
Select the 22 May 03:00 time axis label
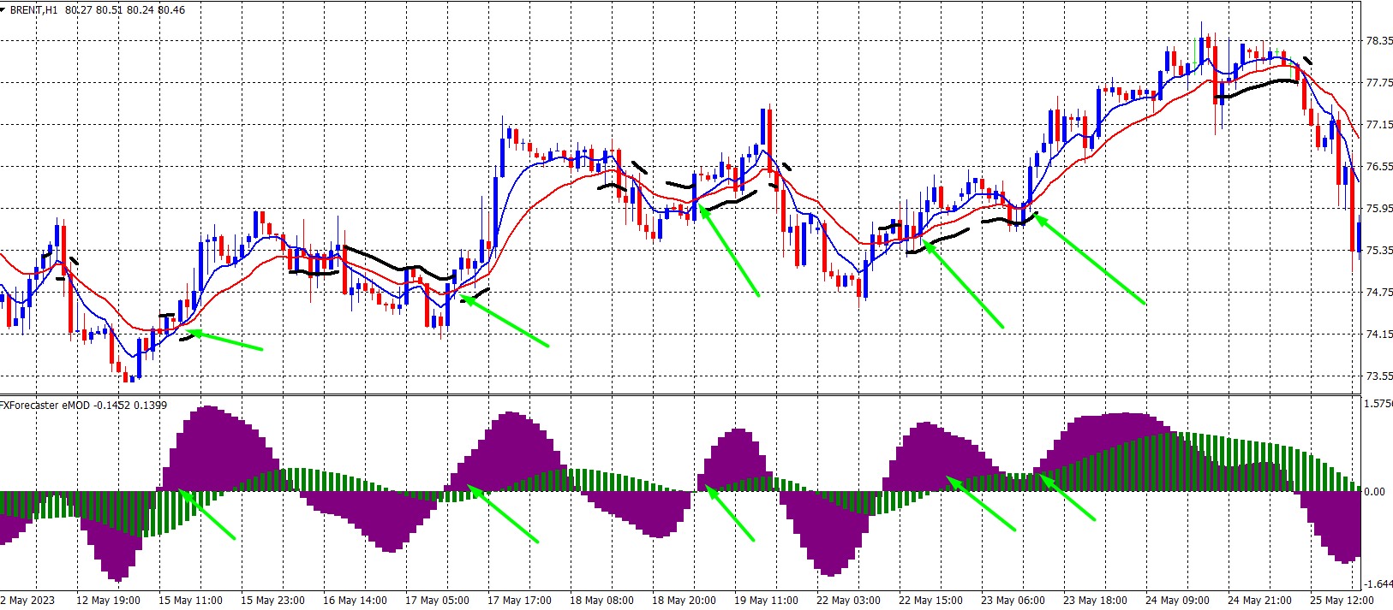tap(848, 601)
